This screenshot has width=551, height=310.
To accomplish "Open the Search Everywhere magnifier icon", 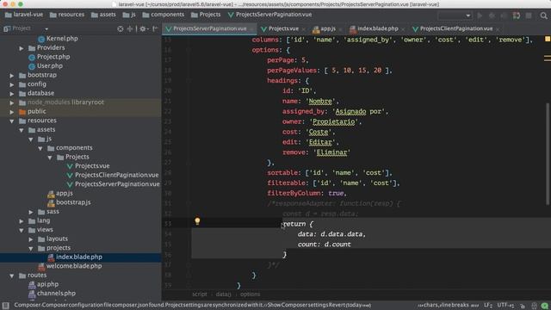I will 543,15.
